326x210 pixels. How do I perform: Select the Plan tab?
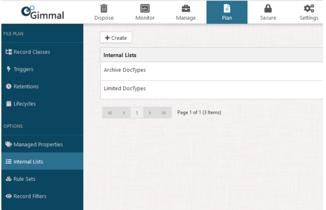(227, 12)
